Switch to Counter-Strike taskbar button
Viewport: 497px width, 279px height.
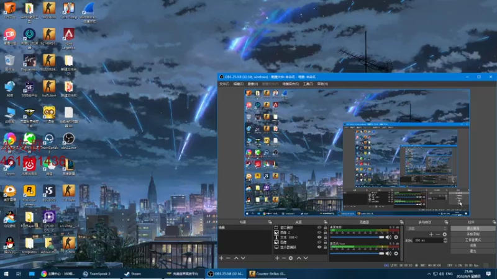[268, 274]
